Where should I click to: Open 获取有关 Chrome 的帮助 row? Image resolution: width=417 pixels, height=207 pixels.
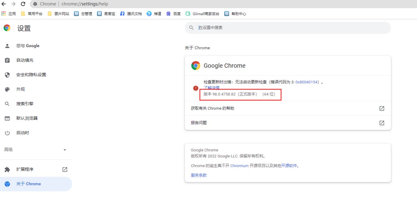(288, 109)
